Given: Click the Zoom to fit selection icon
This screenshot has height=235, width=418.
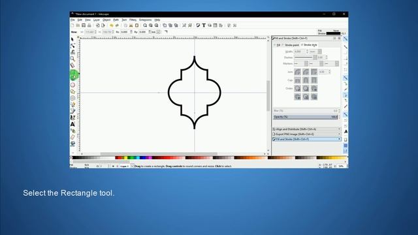Looking at the screenshot, I should (x=145, y=25).
